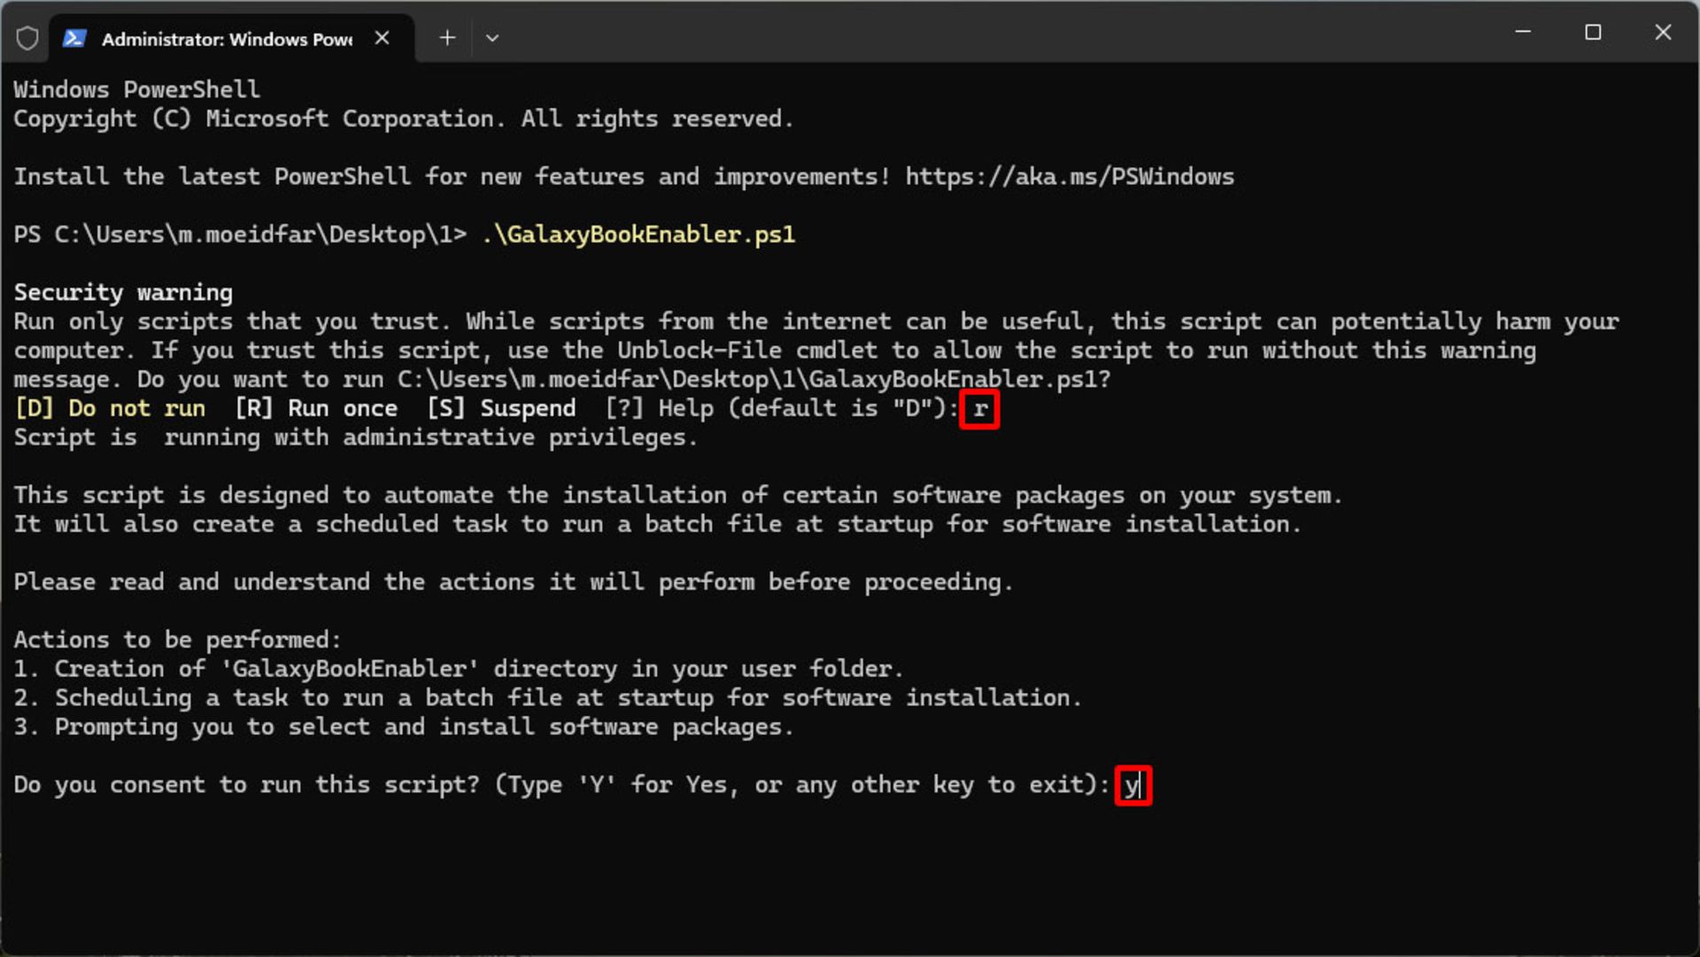Expand the new tab profile dropdown
Screen dimensions: 1700x957
click(x=492, y=38)
